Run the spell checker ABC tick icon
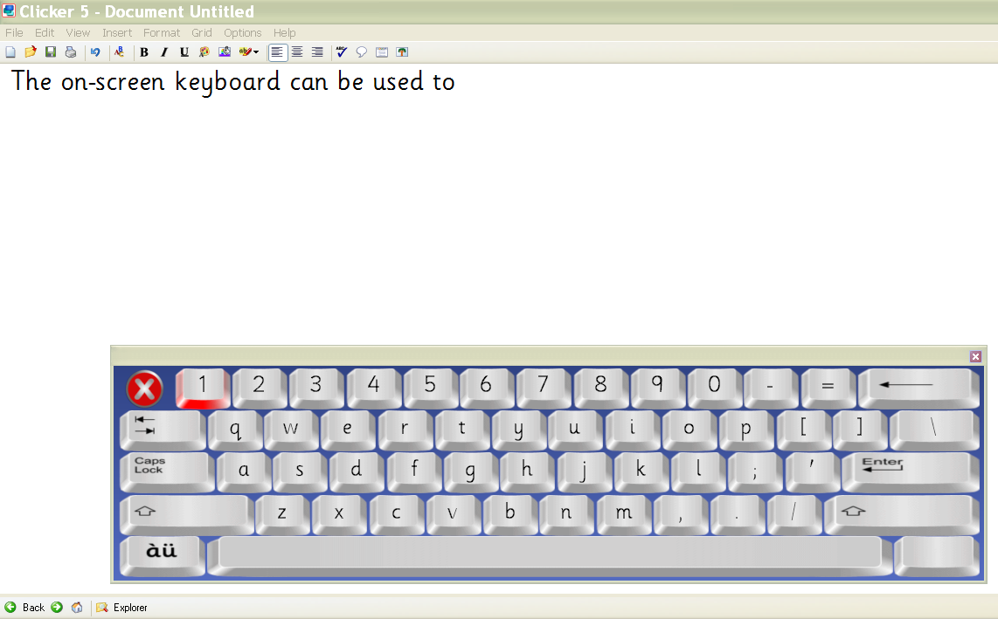 [x=342, y=52]
